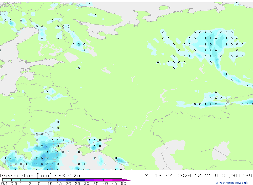Select the 2–5 mm legend color swatch
This screenshot has width=253, height=185.
click(34, 180)
